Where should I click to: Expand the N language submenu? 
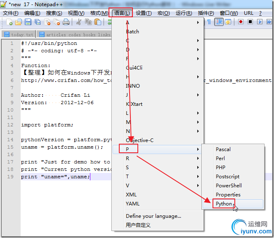pyautogui.click(x=158, y=131)
